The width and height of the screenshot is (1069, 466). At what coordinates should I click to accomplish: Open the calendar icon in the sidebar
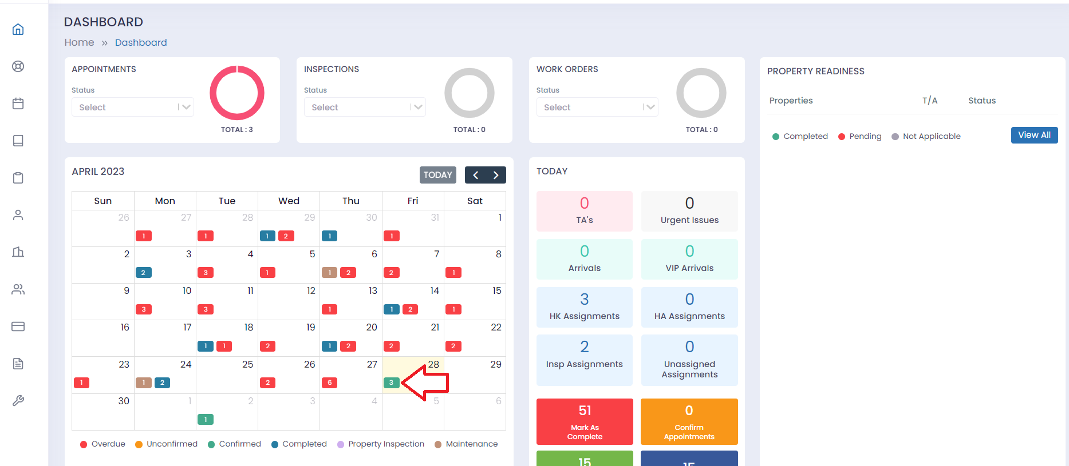tap(18, 103)
